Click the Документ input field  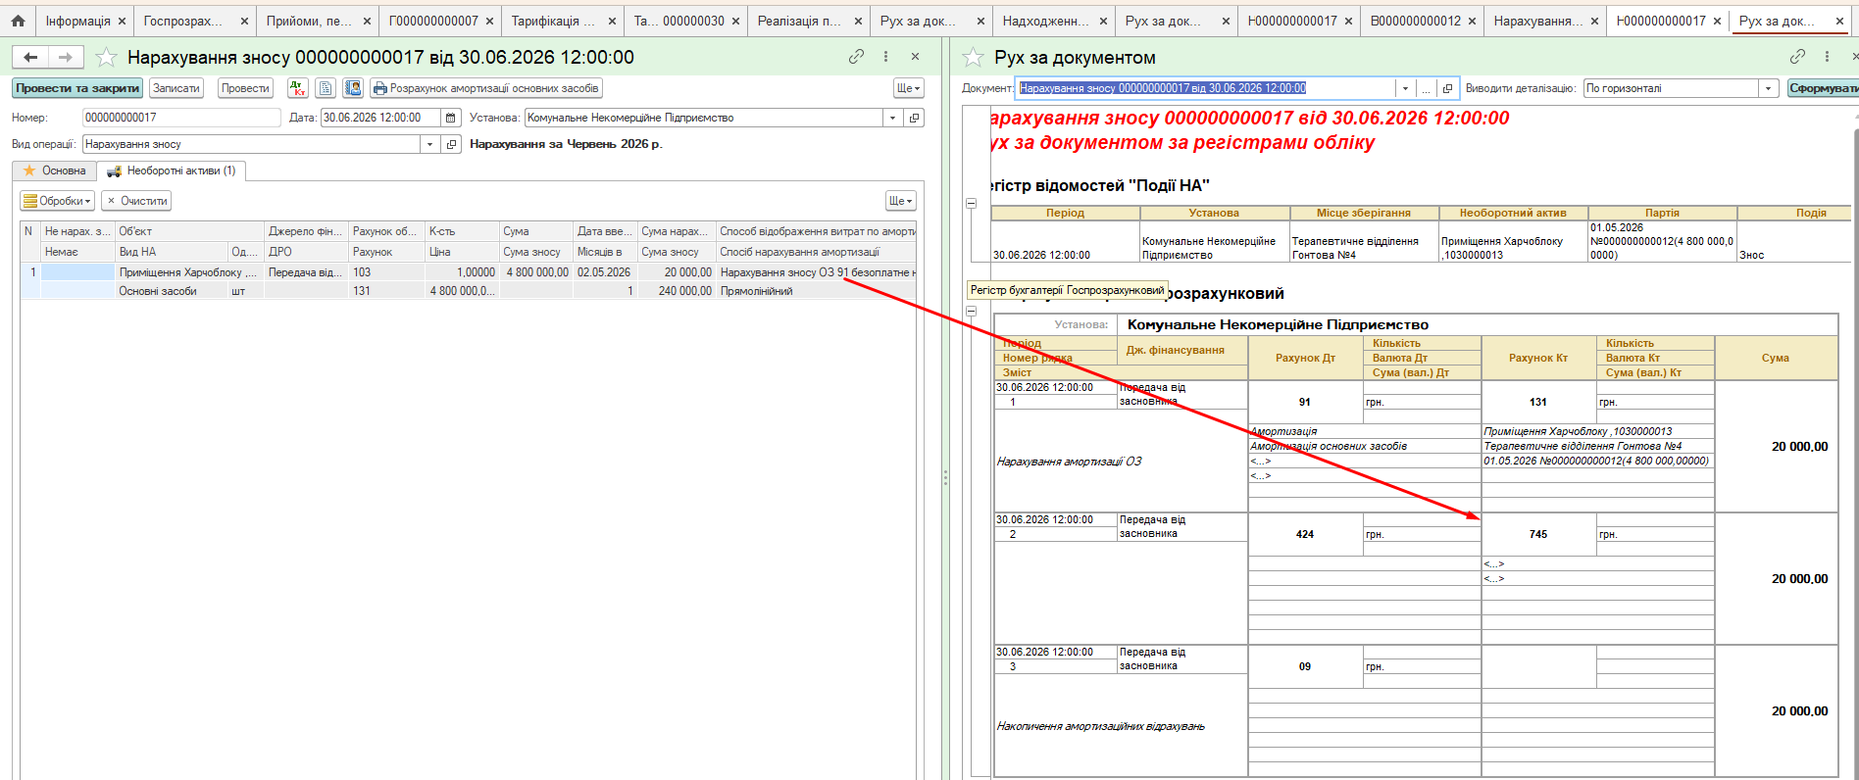point(1205,88)
